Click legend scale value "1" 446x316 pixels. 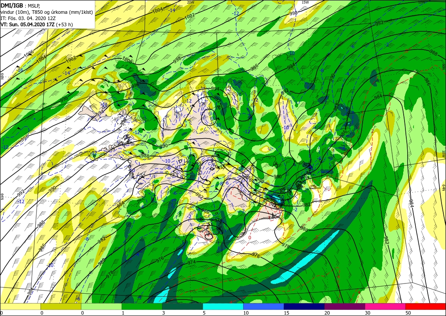123,313
